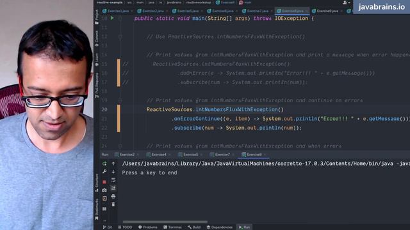
Task: Jump down the stack trace arrow
Action: coord(113,172)
